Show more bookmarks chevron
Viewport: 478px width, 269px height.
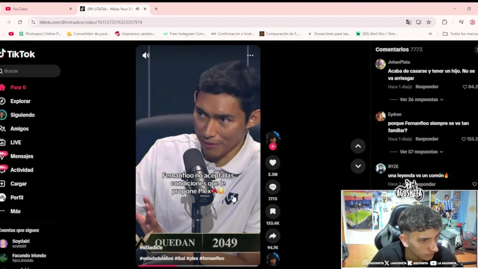430,34
